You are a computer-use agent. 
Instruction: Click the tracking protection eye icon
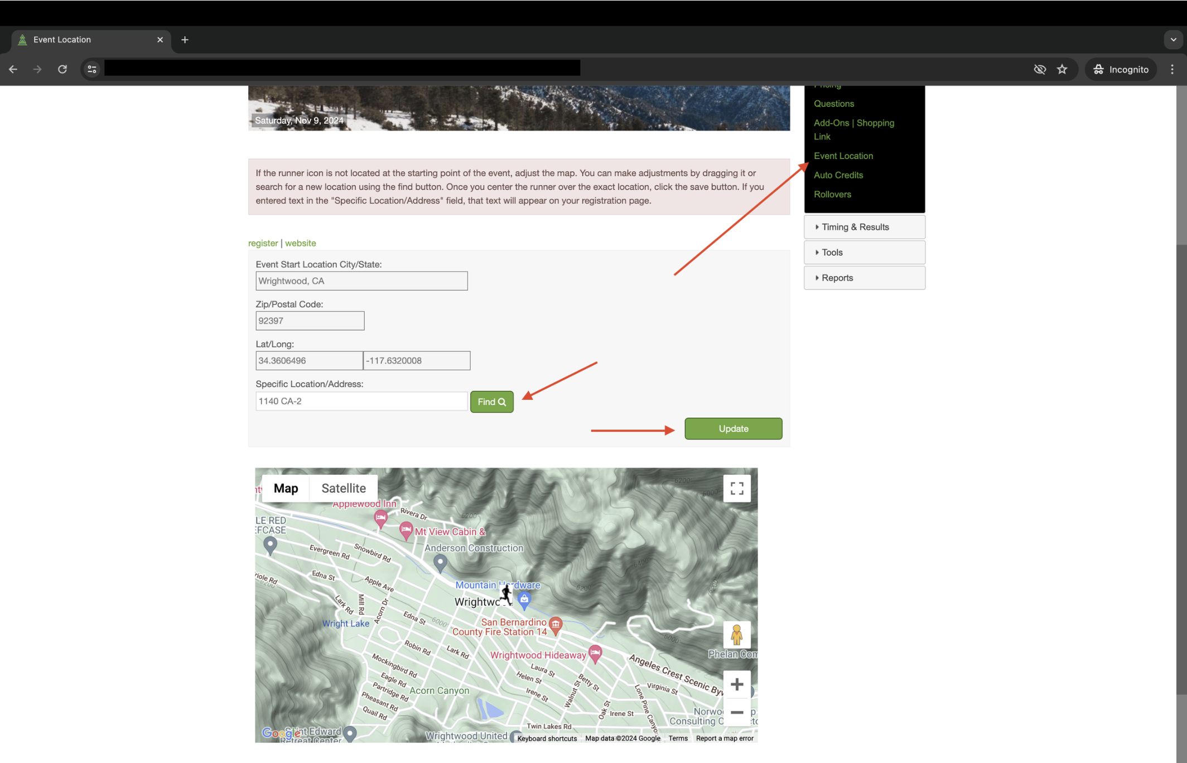1040,69
